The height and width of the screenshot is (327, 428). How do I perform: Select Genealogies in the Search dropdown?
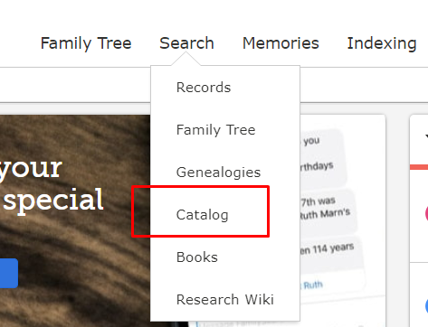[x=218, y=173]
